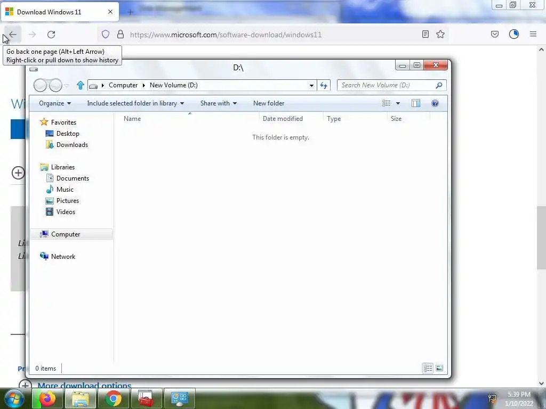The width and height of the screenshot is (546, 409).
Task: Open the Firefox hamburger menu
Action: 533,34
